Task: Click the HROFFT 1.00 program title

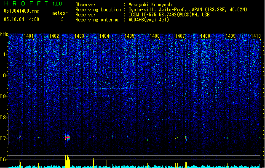Action: coord(33,3)
